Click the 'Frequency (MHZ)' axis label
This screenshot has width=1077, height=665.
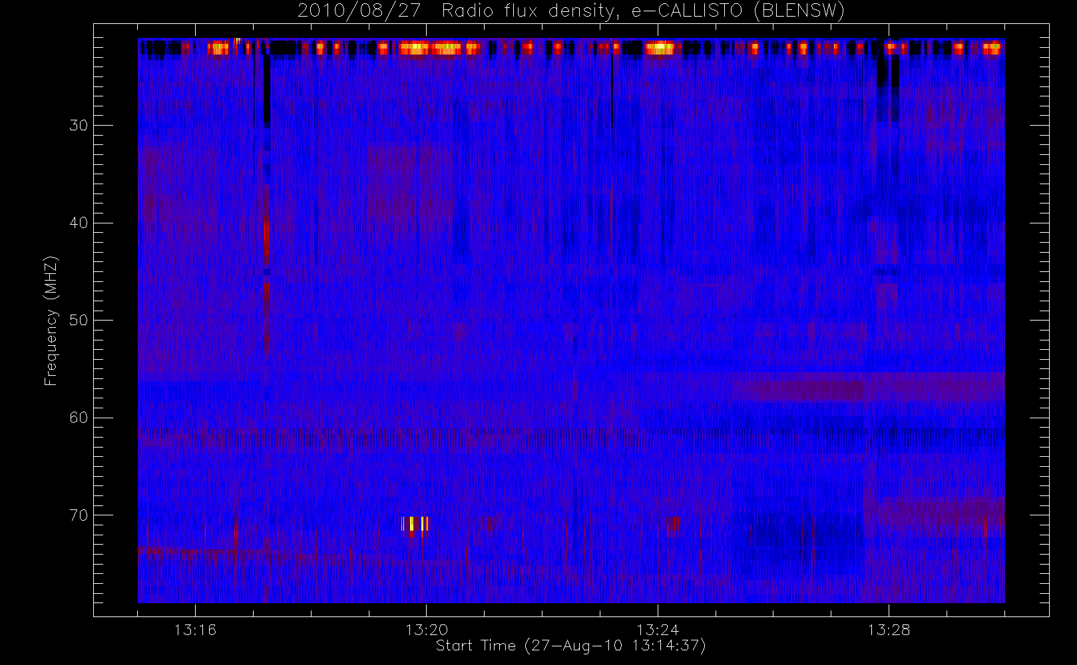point(51,321)
